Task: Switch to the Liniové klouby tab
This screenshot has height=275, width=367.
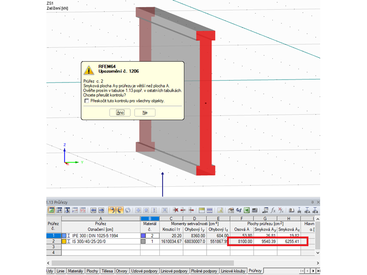Action: [x=233, y=271]
